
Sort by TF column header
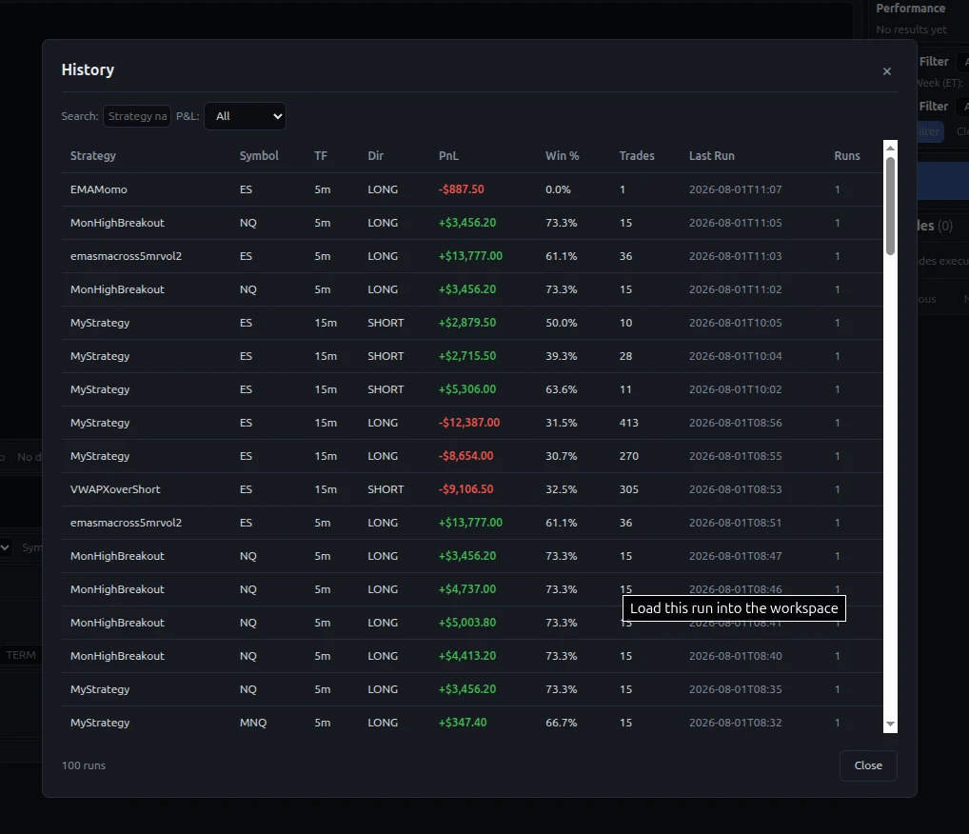320,156
